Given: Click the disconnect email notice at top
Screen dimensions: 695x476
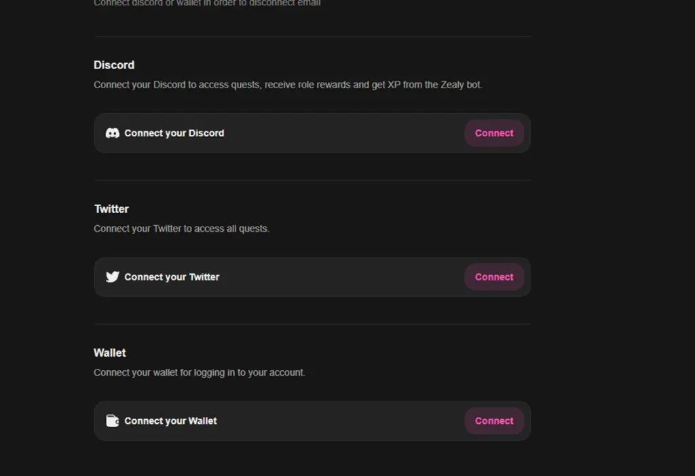Looking at the screenshot, I should pyautogui.click(x=207, y=3).
